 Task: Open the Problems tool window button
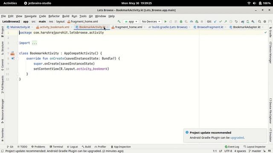coord(38,147)
